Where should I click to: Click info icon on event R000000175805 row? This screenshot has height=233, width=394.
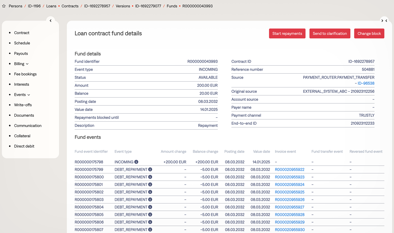[x=150, y=215]
